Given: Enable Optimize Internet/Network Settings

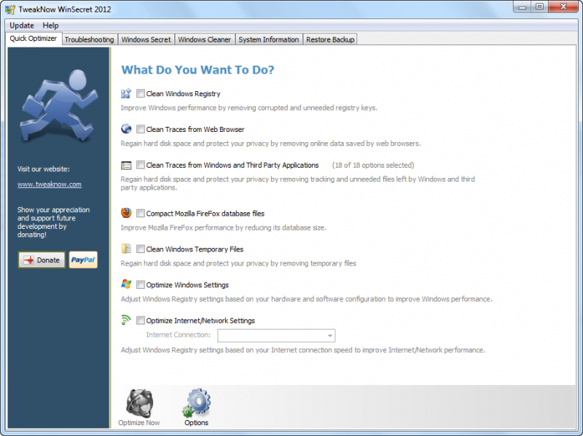Looking at the screenshot, I should pyautogui.click(x=140, y=320).
